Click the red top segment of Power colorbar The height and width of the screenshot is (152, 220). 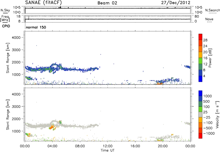[200, 37]
